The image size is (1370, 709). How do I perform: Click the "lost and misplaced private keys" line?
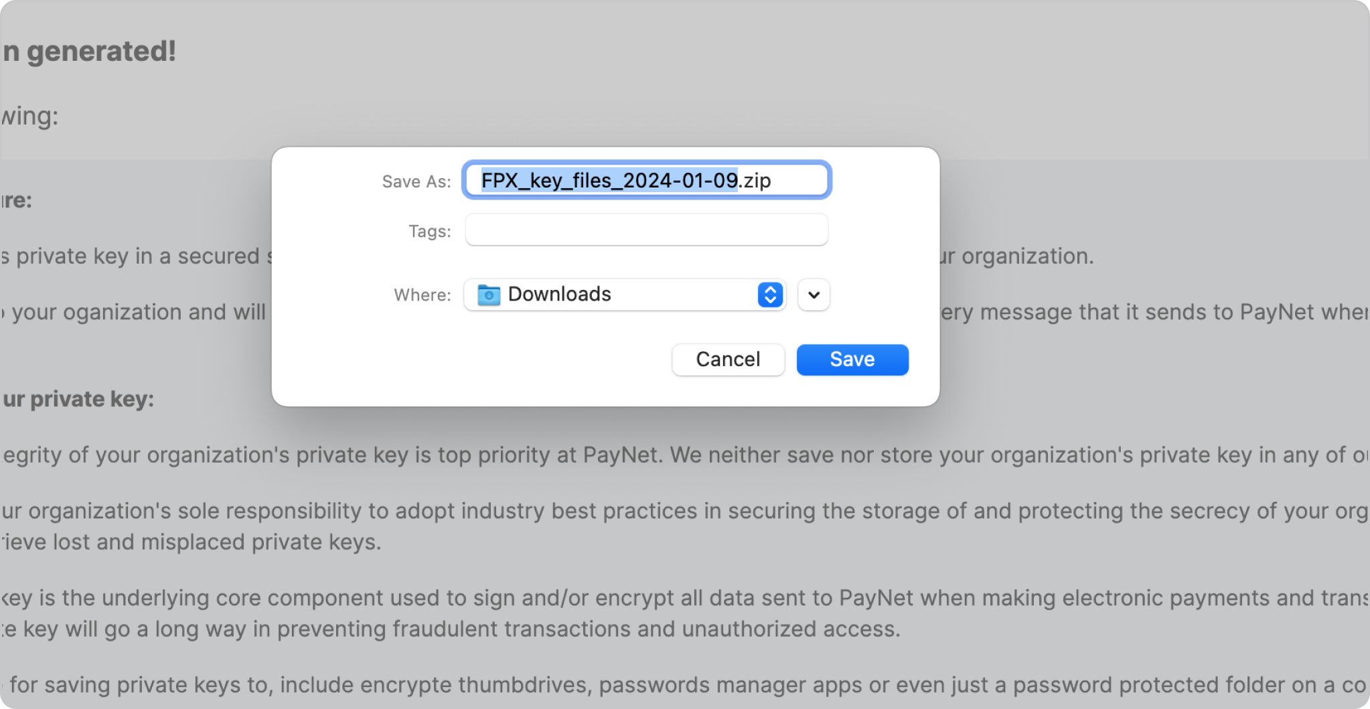point(191,542)
